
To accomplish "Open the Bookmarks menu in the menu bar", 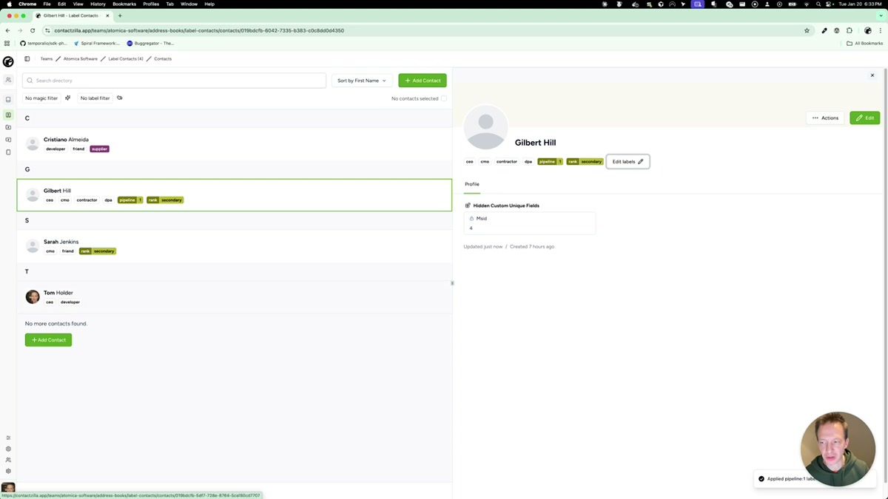I will (x=123, y=4).
